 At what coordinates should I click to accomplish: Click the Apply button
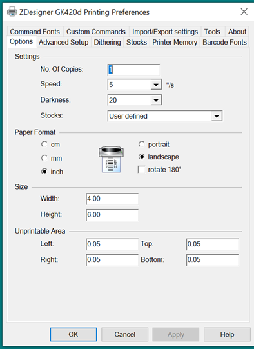[x=176, y=334]
